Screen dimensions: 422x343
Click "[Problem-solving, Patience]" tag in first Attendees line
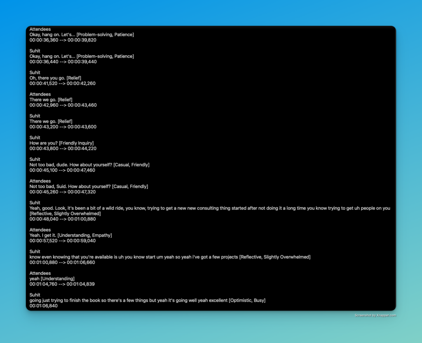[105, 35]
